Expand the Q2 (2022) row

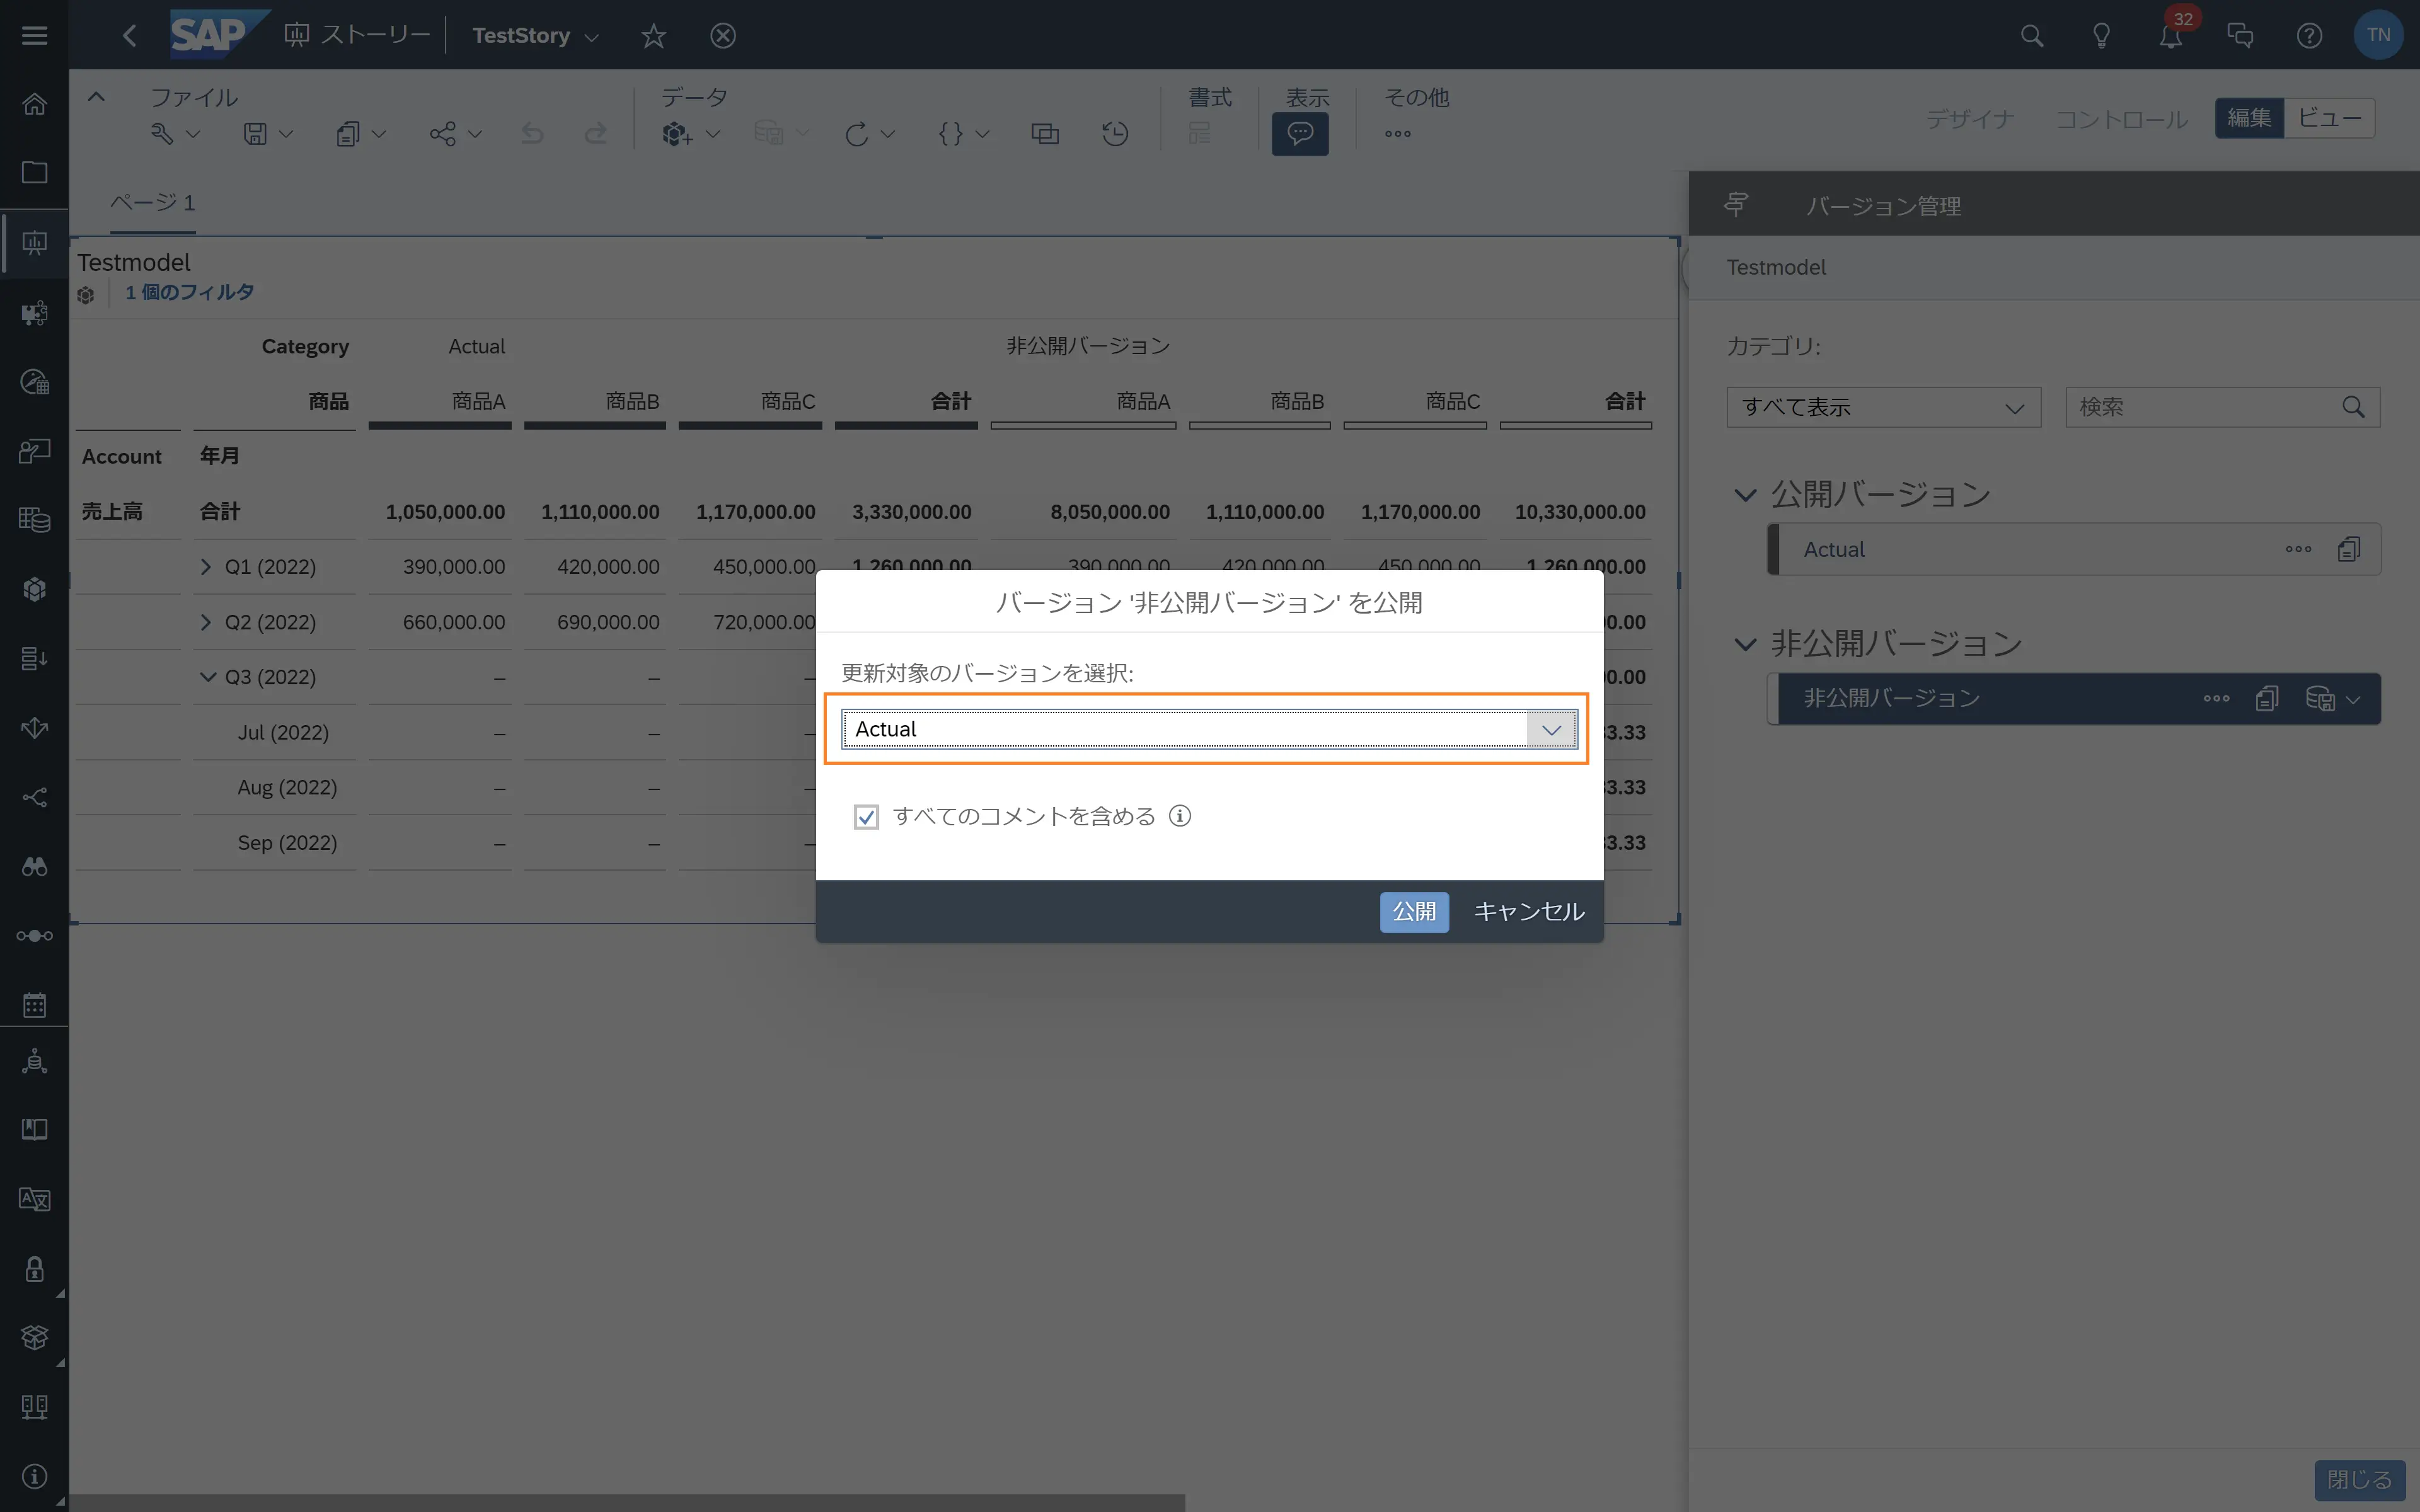206,622
